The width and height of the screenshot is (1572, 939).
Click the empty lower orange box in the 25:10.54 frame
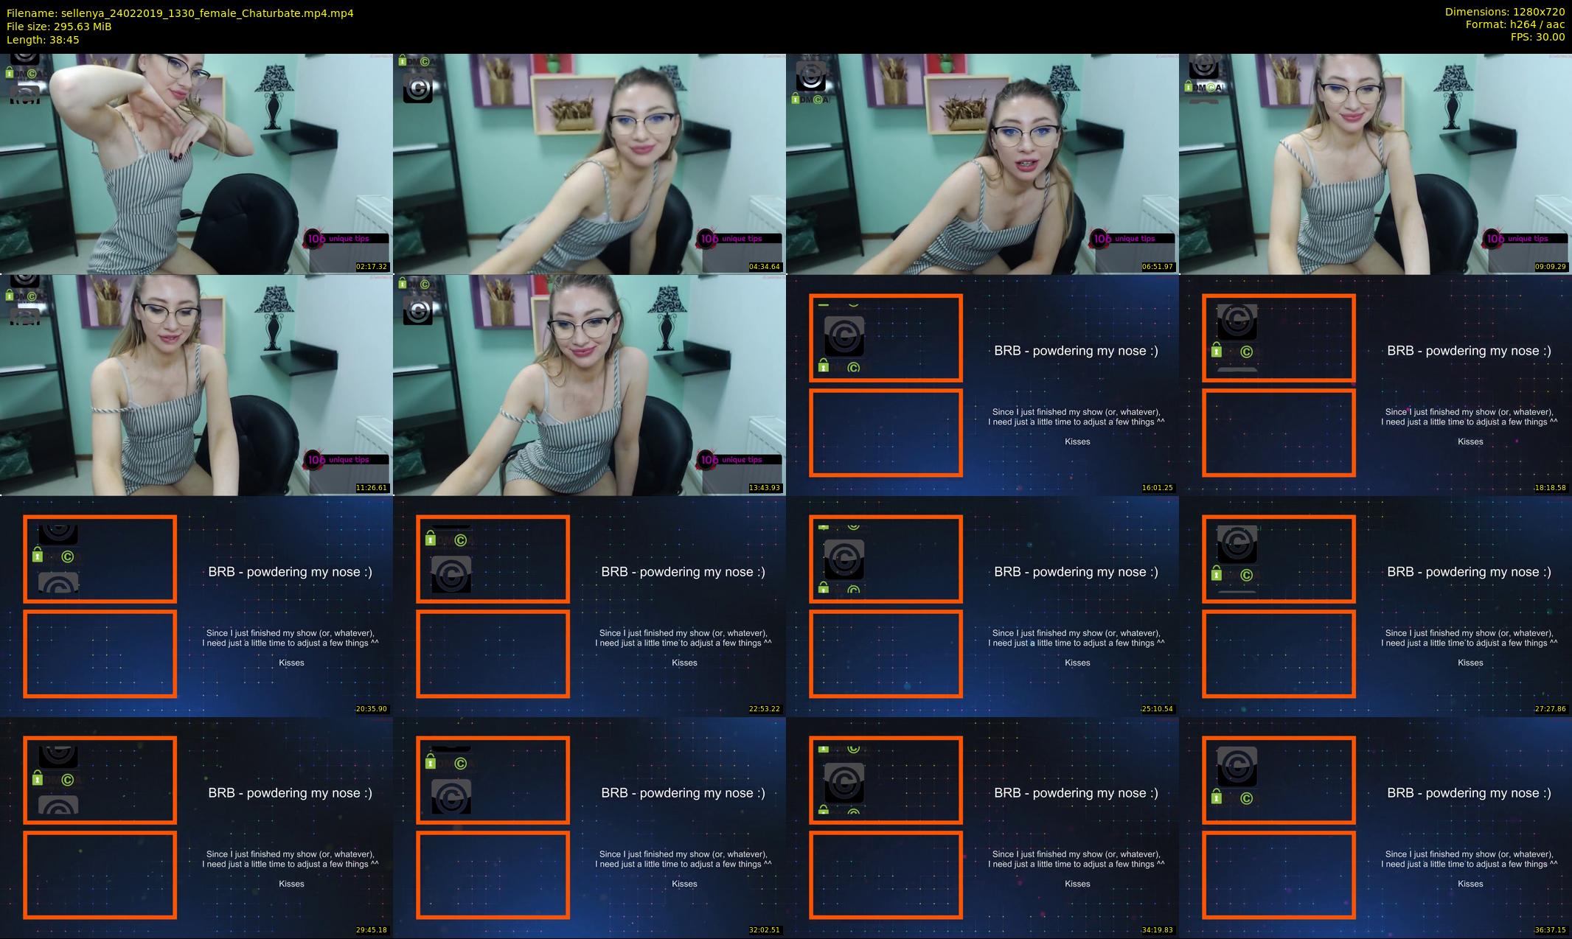(x=886, y=654)
